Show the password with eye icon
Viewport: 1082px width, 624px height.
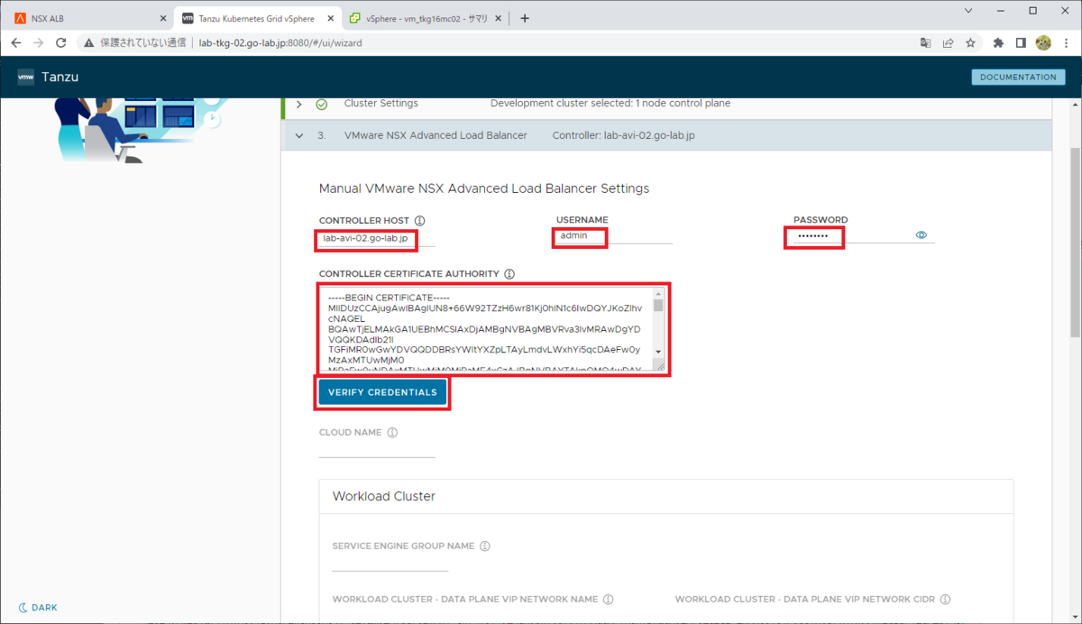pos(922,235)
